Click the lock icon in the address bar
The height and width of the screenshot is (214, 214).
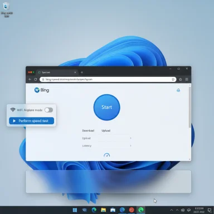(x=43, y=79)
